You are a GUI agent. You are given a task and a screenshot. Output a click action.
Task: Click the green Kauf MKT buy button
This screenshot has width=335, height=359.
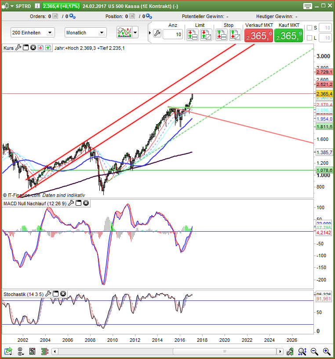pos(288,35)
